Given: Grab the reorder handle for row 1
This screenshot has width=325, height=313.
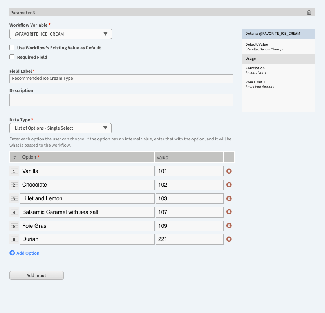Looking at the screenshot, I should pos(14,171).
